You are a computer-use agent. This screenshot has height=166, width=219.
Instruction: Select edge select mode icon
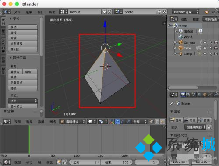[157, 121]
